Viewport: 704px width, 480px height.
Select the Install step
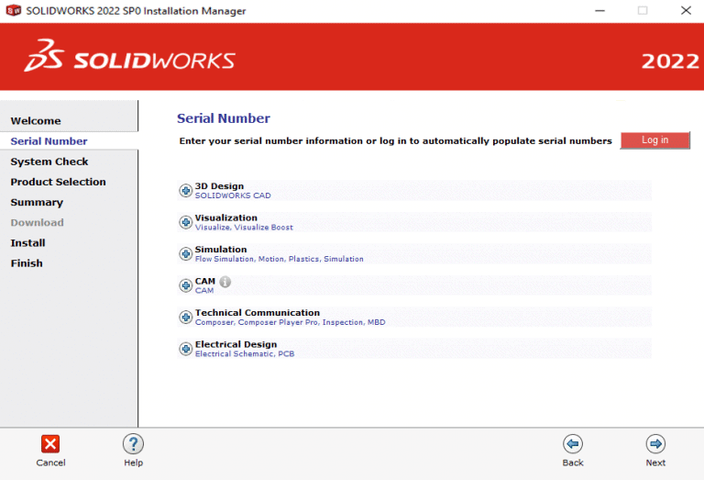click(x=27, y=243)
